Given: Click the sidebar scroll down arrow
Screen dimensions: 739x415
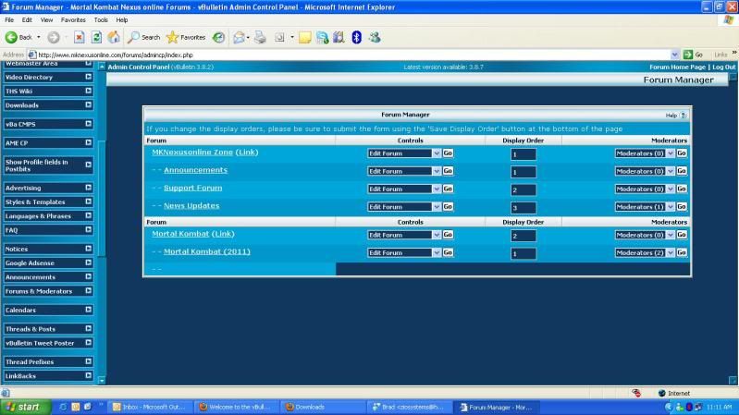Looking at the screenshot, I should tap(102, 380).
